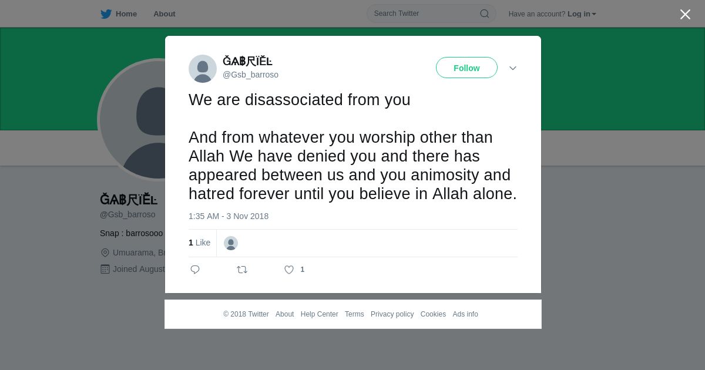
Task: Open Privacy policy in the footer
Action: (392, 314)
